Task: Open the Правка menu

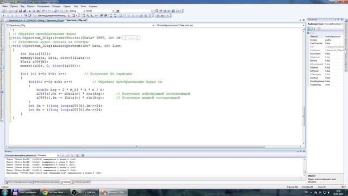Action: click(x=14, y=6)
